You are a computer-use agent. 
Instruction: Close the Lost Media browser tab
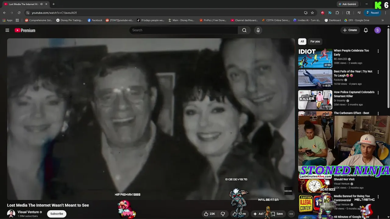[47, 4]
